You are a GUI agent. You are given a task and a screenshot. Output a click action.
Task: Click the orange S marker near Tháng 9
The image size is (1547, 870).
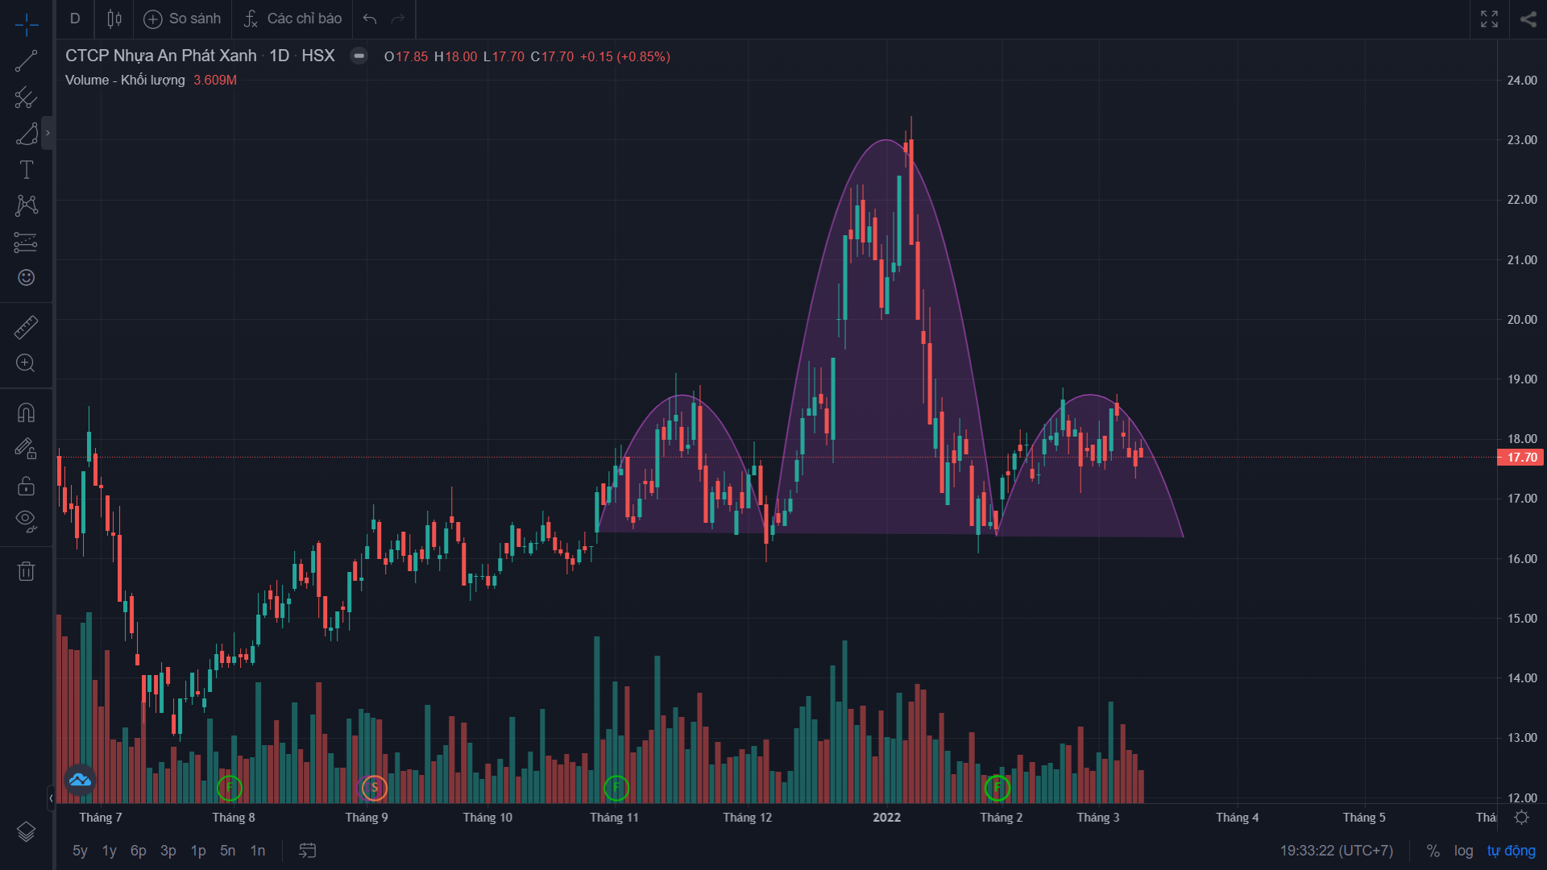point(375,788)
